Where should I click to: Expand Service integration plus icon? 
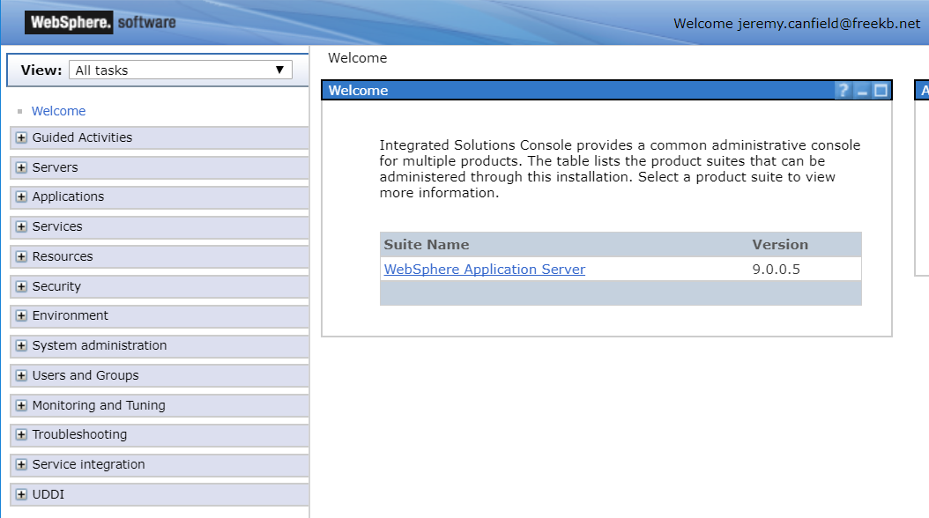pos(21,465)
